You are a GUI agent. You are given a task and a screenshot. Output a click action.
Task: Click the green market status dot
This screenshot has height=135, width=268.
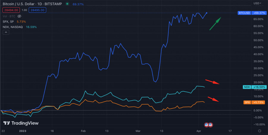67,4
